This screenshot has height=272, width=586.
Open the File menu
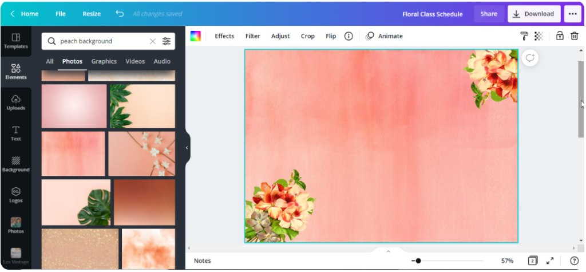tap(61, 14)
